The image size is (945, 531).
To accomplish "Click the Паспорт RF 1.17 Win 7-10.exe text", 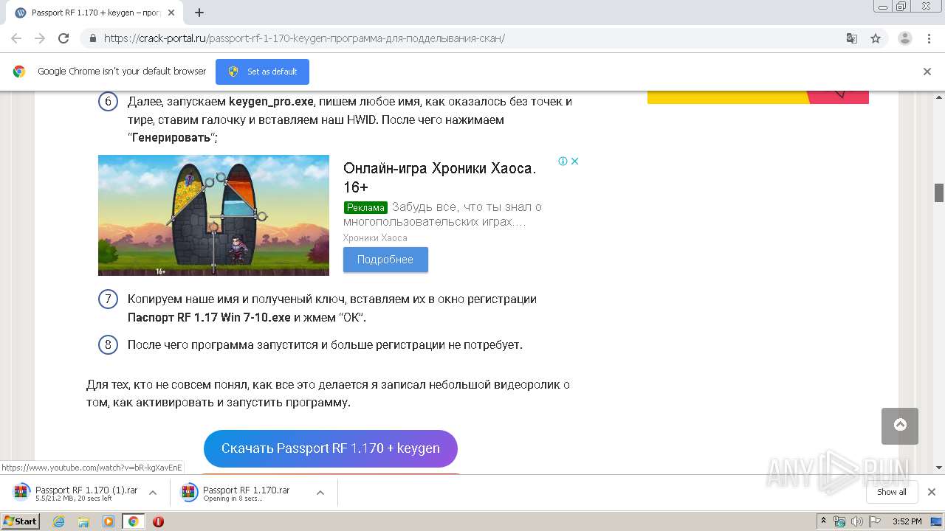I will click(209, 318).
